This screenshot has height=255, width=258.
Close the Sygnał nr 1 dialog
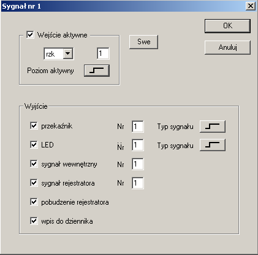[x=251, y=6]
